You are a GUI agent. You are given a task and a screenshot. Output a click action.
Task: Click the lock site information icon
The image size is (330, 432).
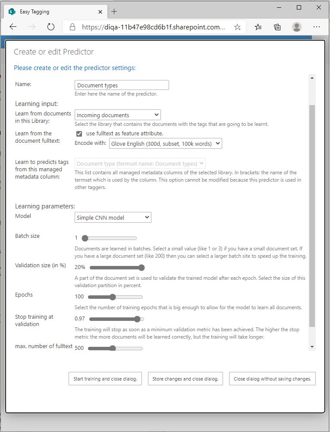(72, 27)
